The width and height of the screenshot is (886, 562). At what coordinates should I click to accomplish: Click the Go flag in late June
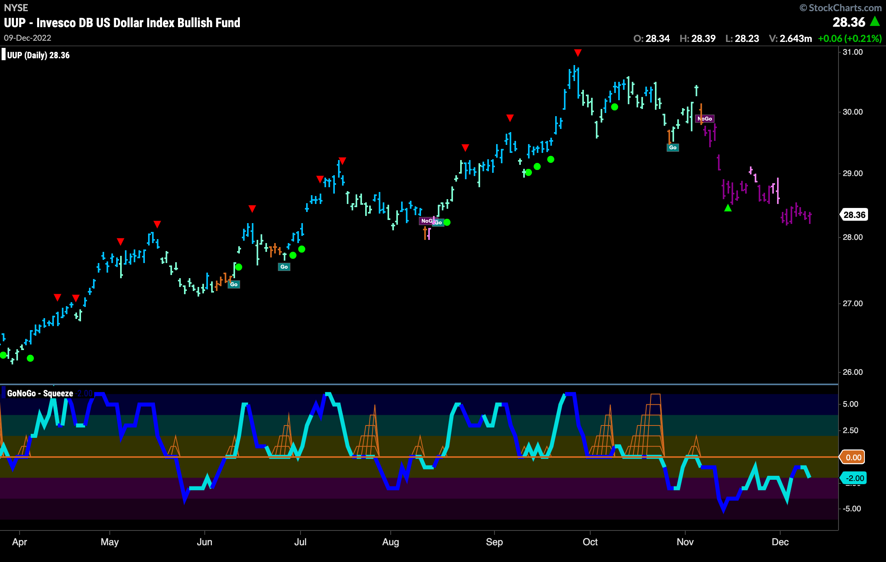click(x=284, y=267)
